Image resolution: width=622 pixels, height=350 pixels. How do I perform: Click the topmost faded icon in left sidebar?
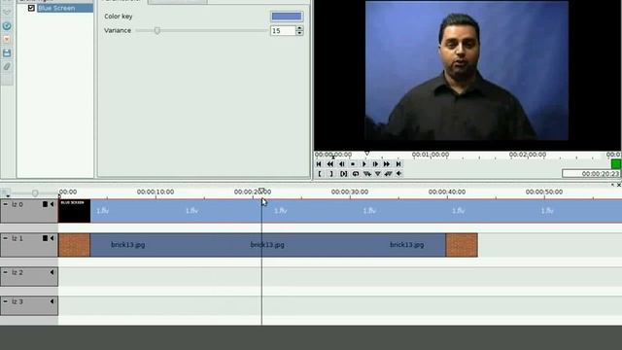pos(7,13)
